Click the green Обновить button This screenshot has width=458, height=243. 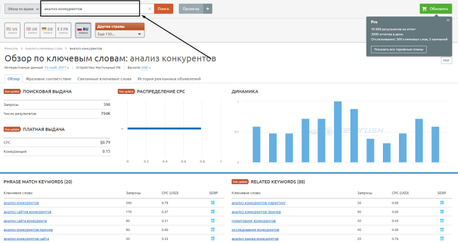point(436,9)
